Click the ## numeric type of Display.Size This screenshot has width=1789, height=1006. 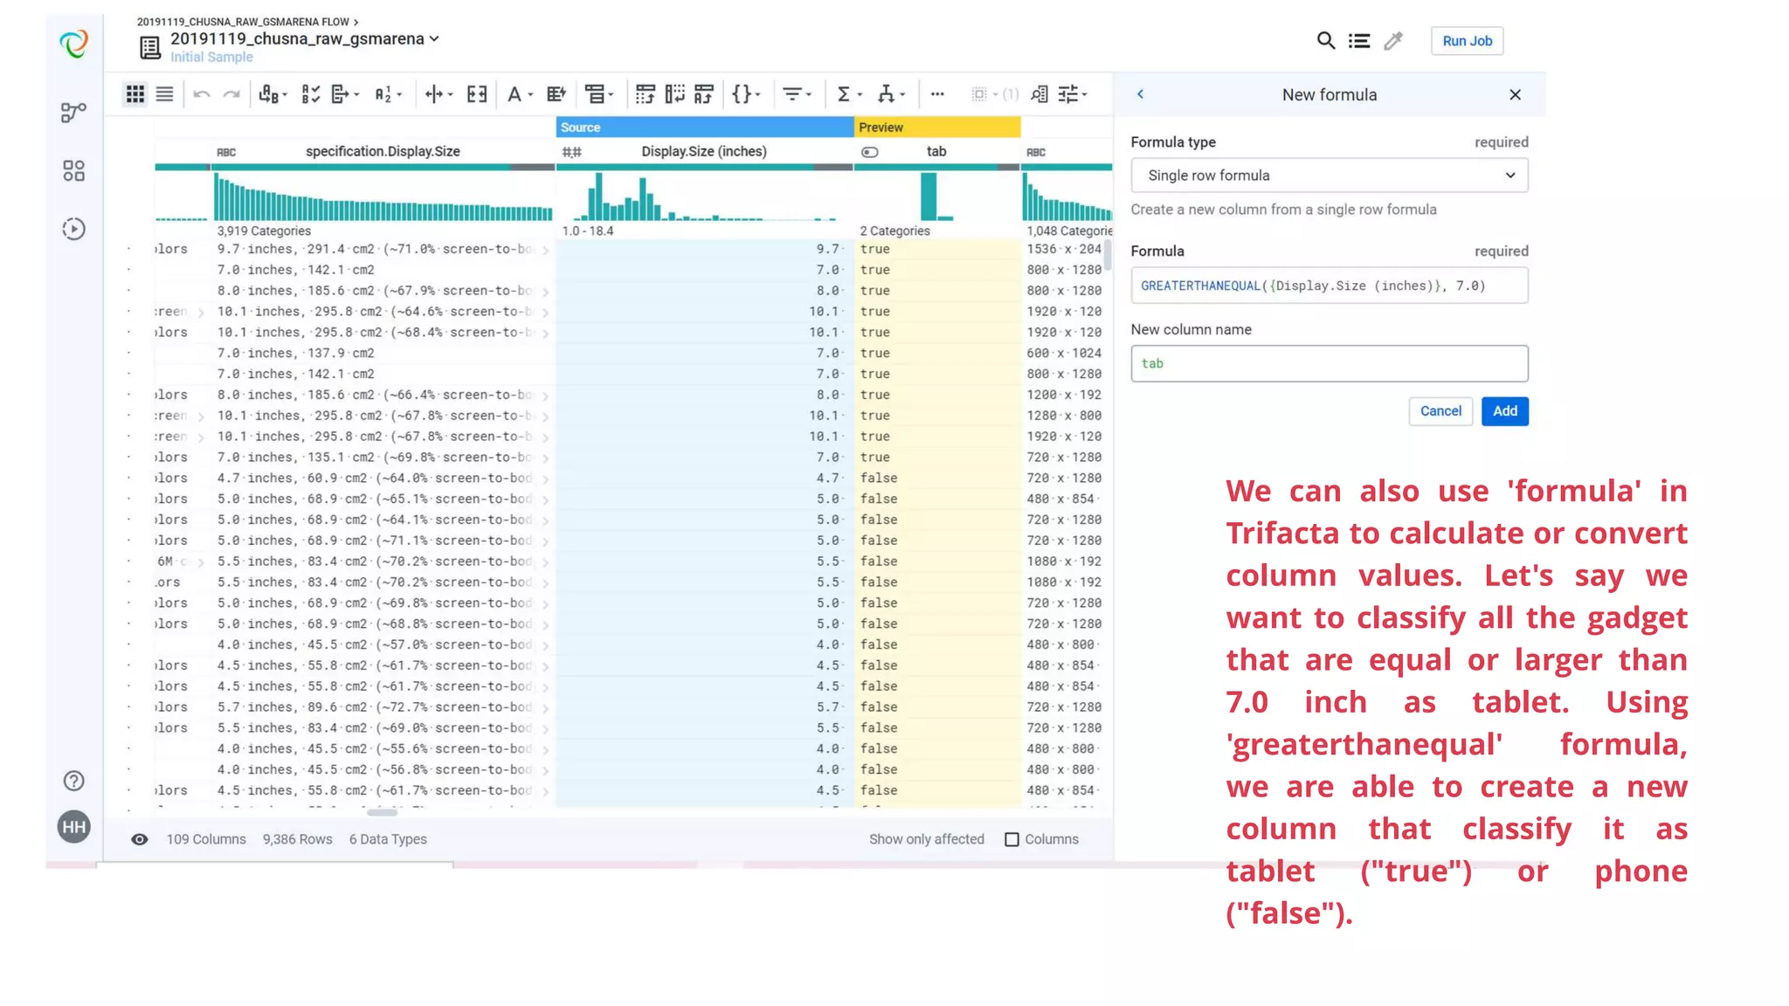pos(571,153)
